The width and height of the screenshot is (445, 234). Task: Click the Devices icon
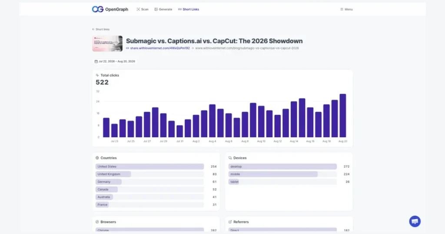tap(230, 158)
